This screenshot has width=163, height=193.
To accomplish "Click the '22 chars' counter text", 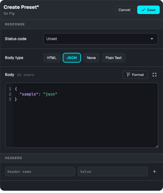I will [25, 75].
